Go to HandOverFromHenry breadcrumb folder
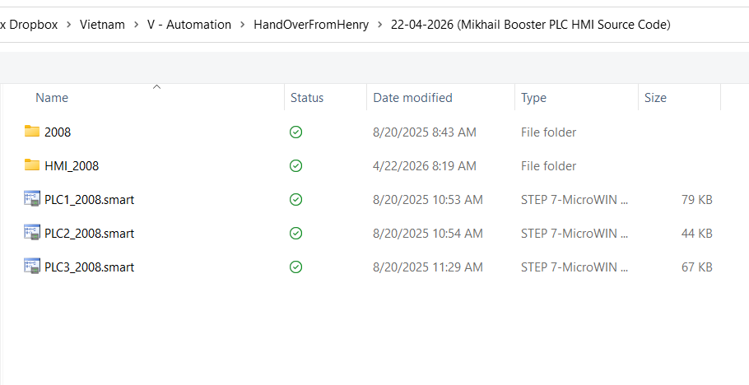Screen dimensions: 749x385 [311, 25]
